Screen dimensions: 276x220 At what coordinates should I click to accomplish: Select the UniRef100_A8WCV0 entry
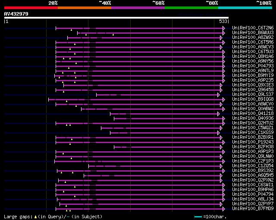click(x=253, y=104)
